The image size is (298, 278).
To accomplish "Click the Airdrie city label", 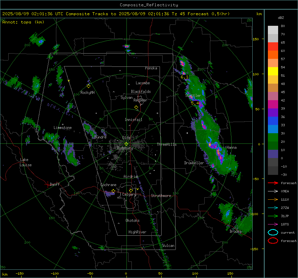I will pos(130,177).
